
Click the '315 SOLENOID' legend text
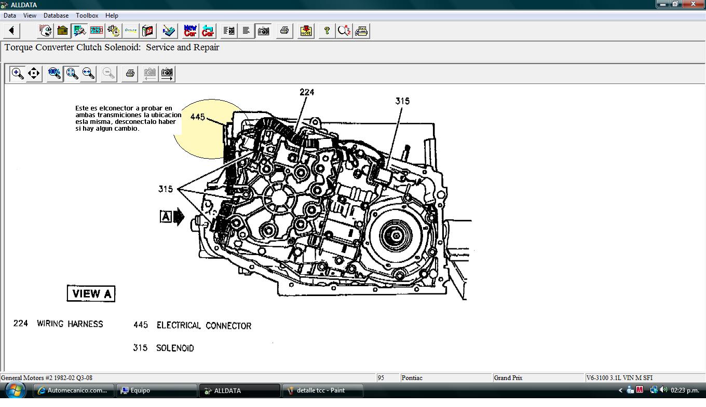[x=164, y=348]
